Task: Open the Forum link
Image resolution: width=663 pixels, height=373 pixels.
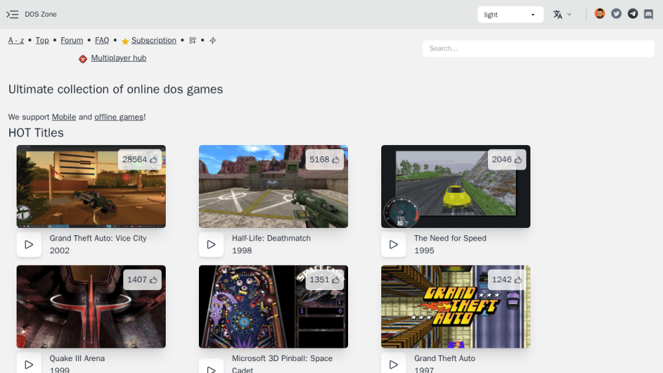Action: [72, 40]
